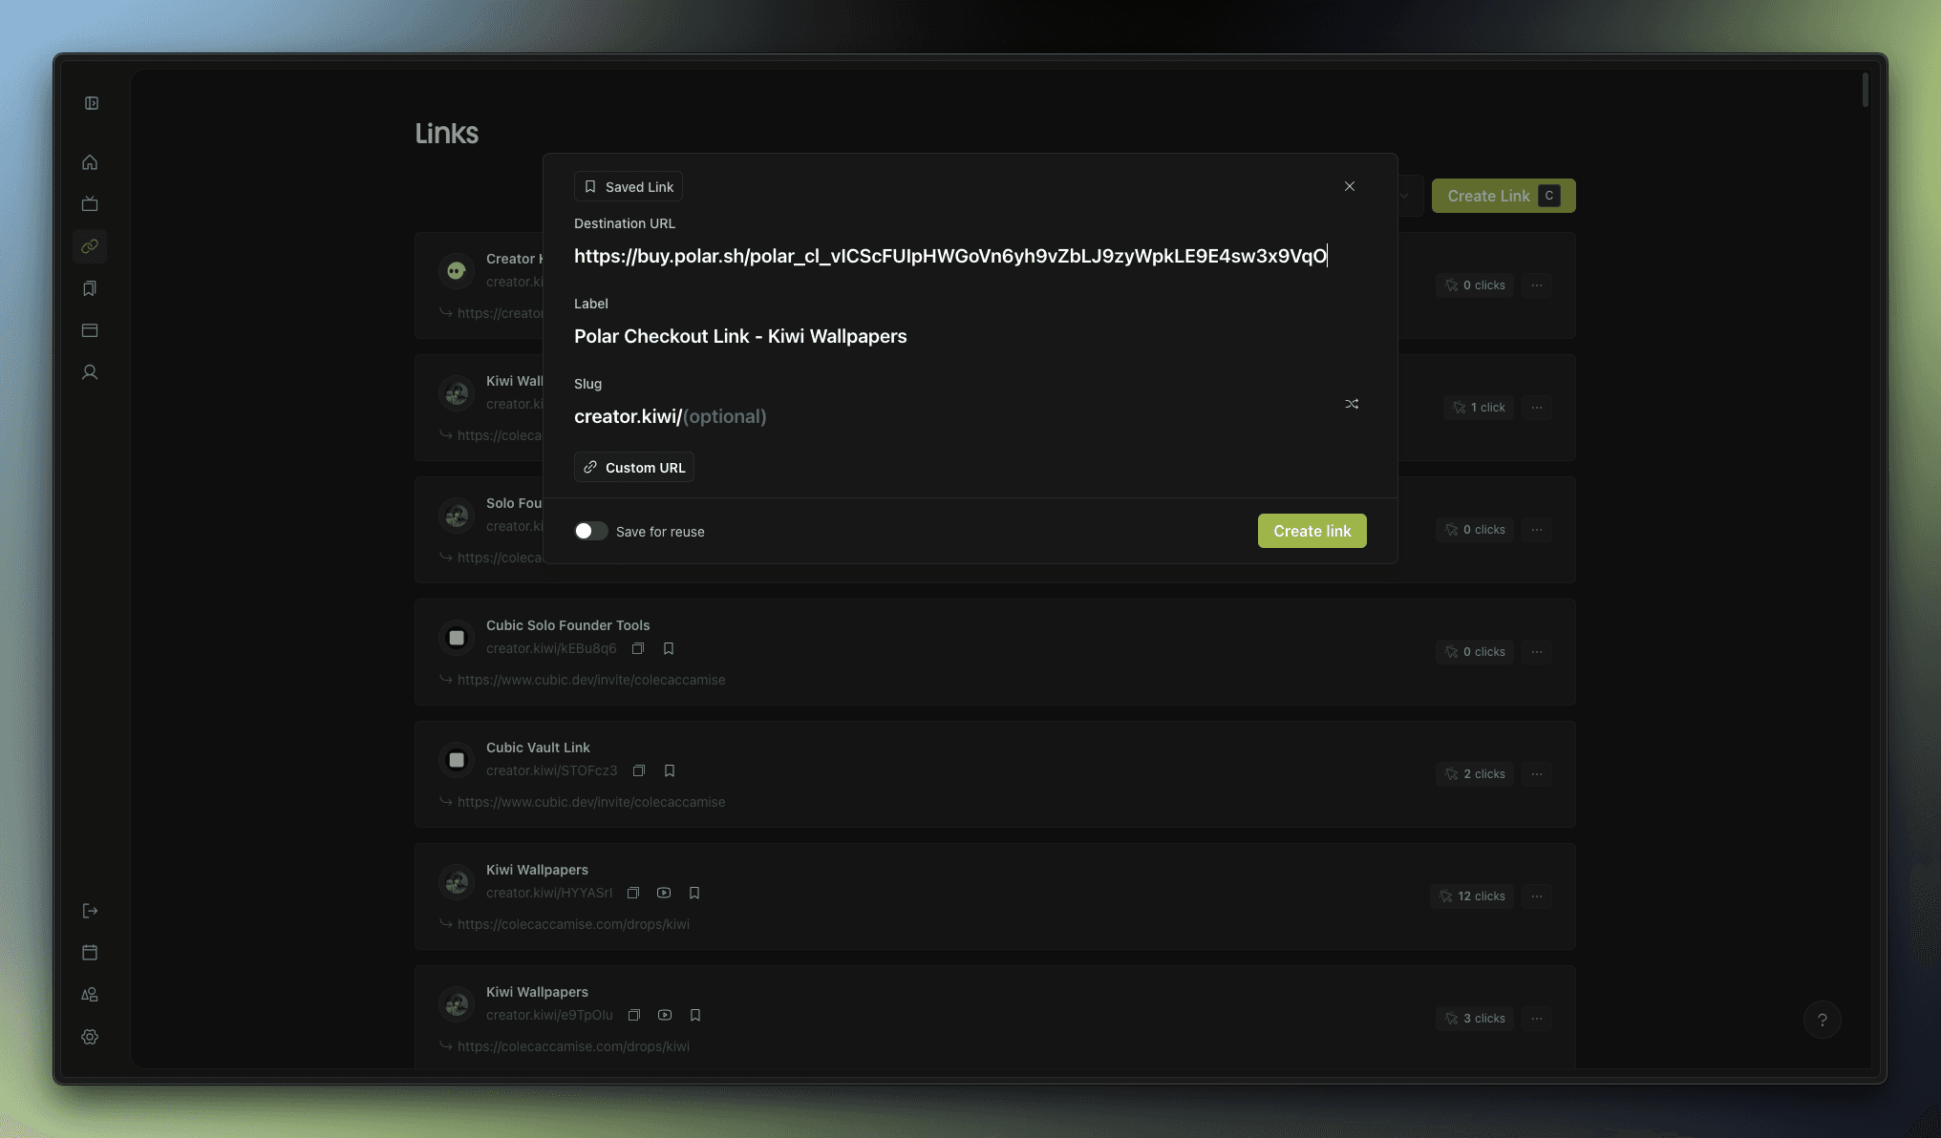
Task: Show stats for 1 click badge
Action: [1479, 408]
